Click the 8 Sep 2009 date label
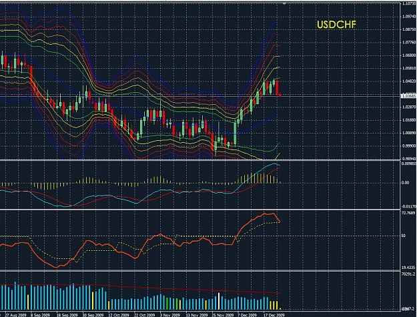This screenshot has width=417, height=317. point(41,315)
